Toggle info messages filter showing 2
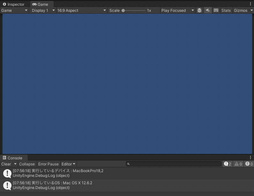The height and width of the screenshot is (196, 254). coord(228,164)
